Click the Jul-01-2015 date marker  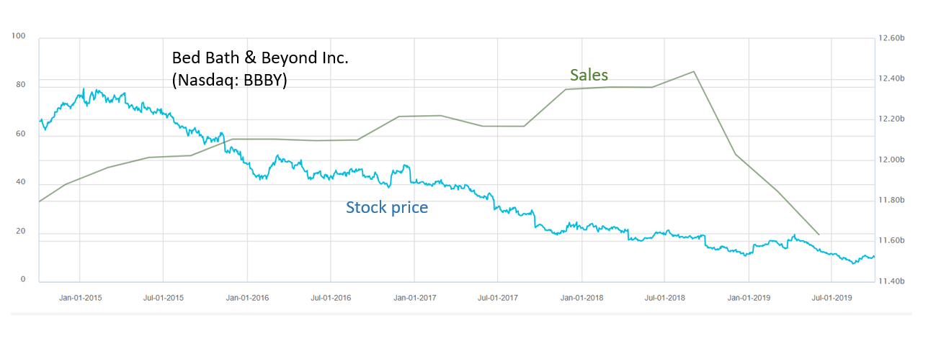click(x=164, y=296)
